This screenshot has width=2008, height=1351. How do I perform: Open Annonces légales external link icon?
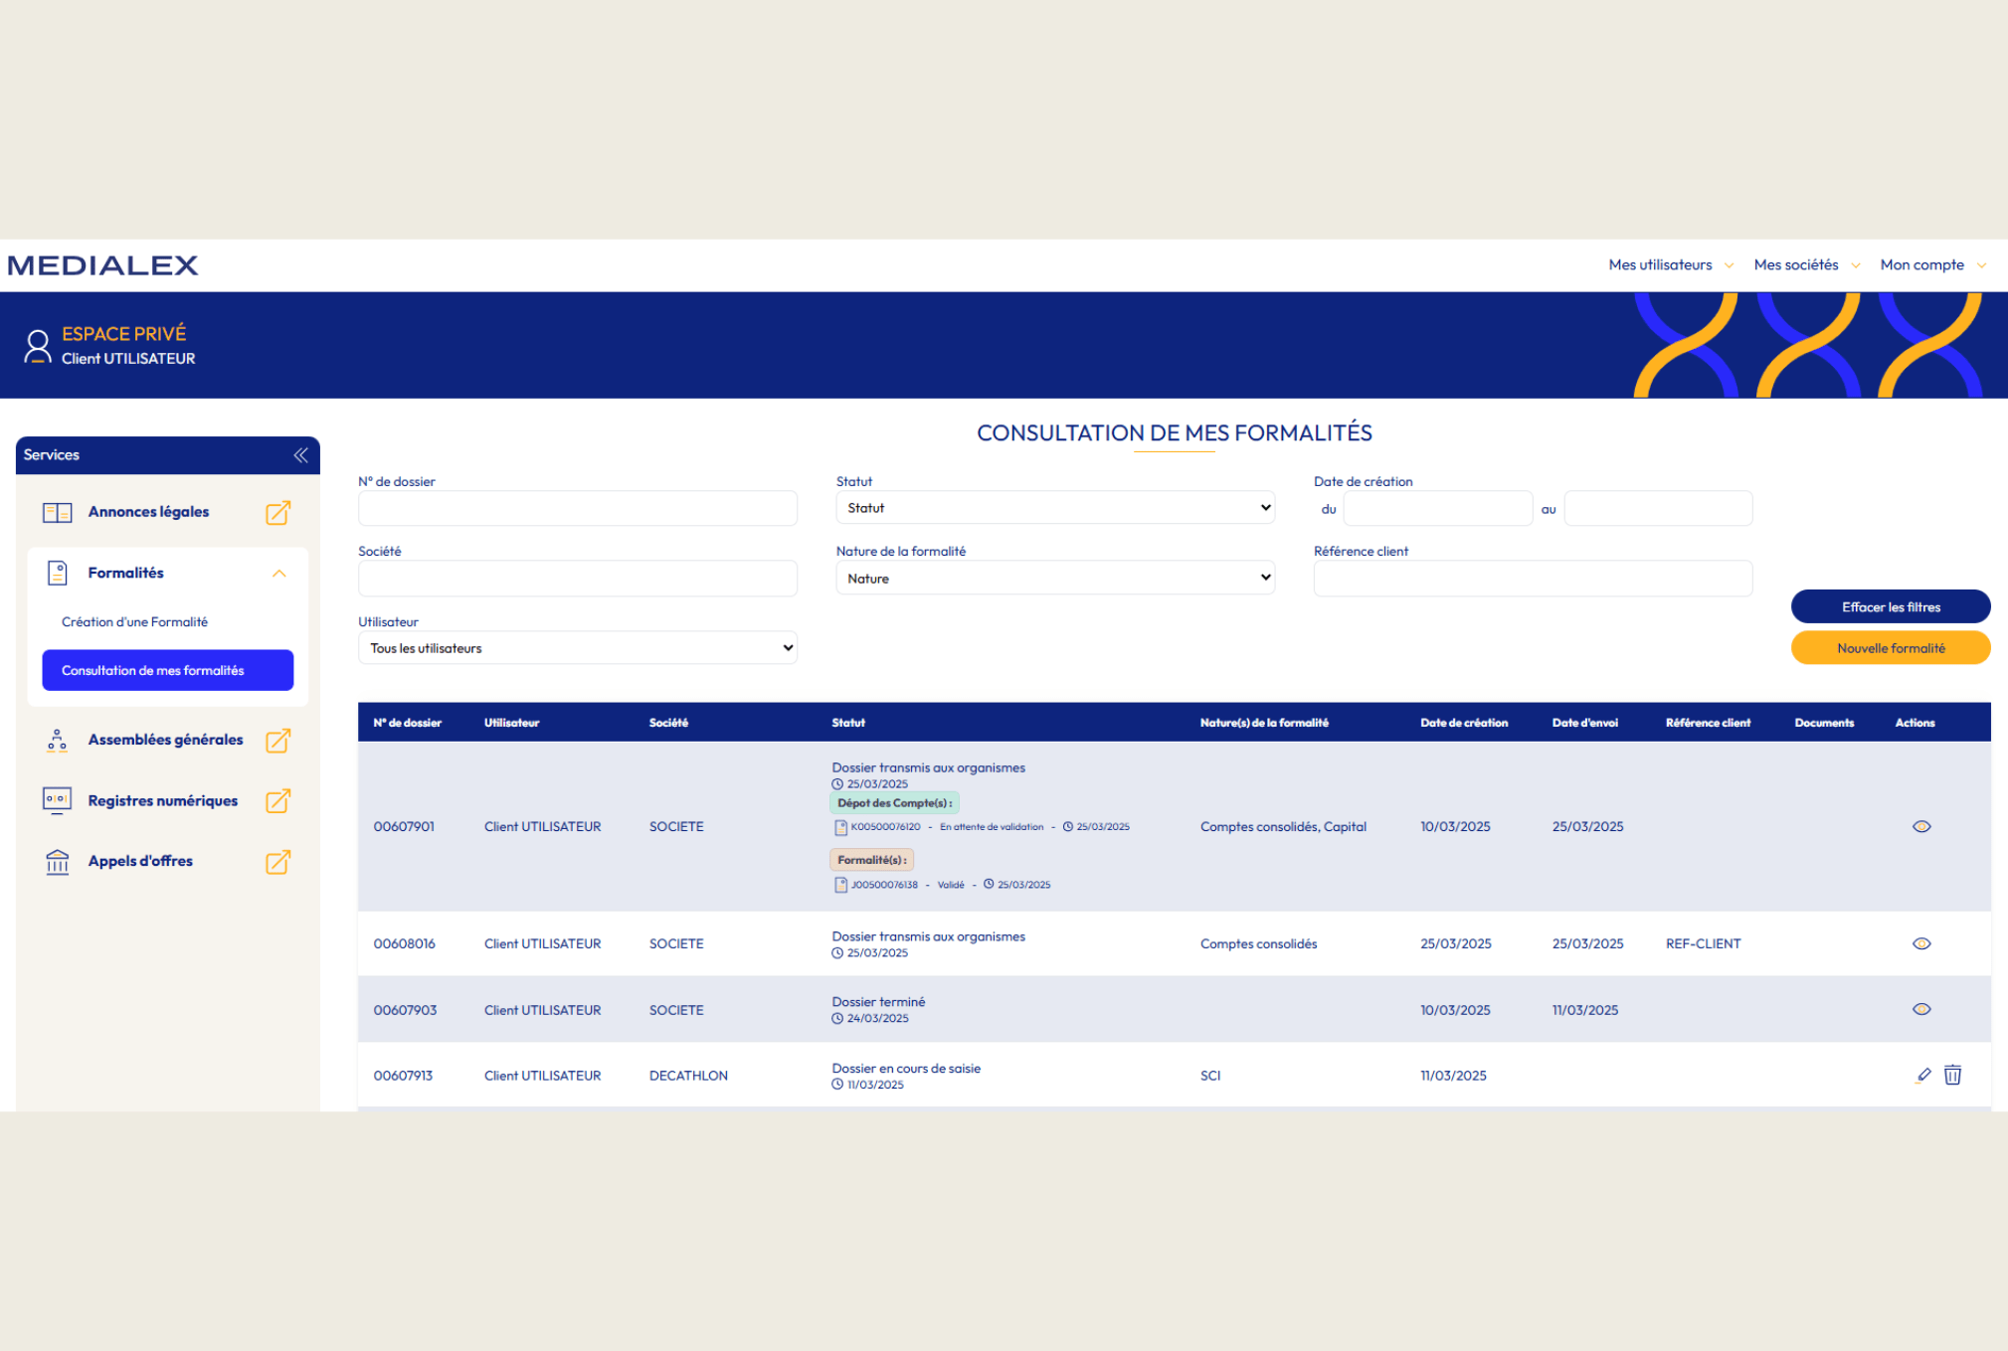[277, 513]
